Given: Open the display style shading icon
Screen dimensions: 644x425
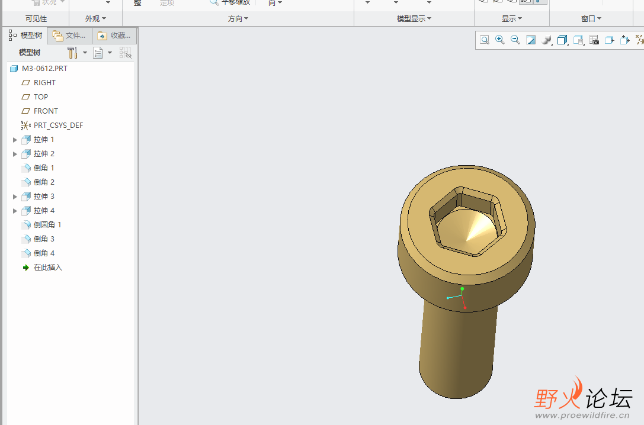Looking at the screenshot, I should point(546,40).
